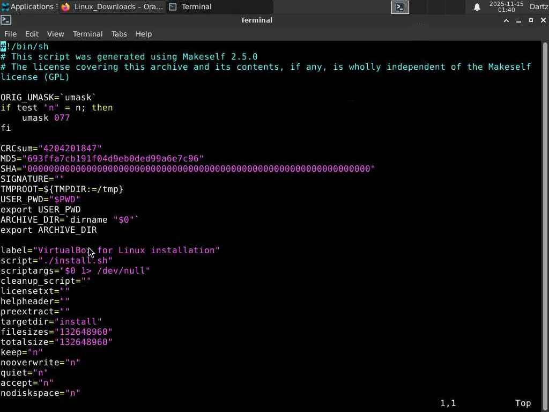Open the File menu
The image size is (549, 412).
[x=10, y=34]
